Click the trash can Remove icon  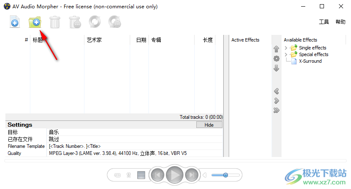click(x=54, y=22)
